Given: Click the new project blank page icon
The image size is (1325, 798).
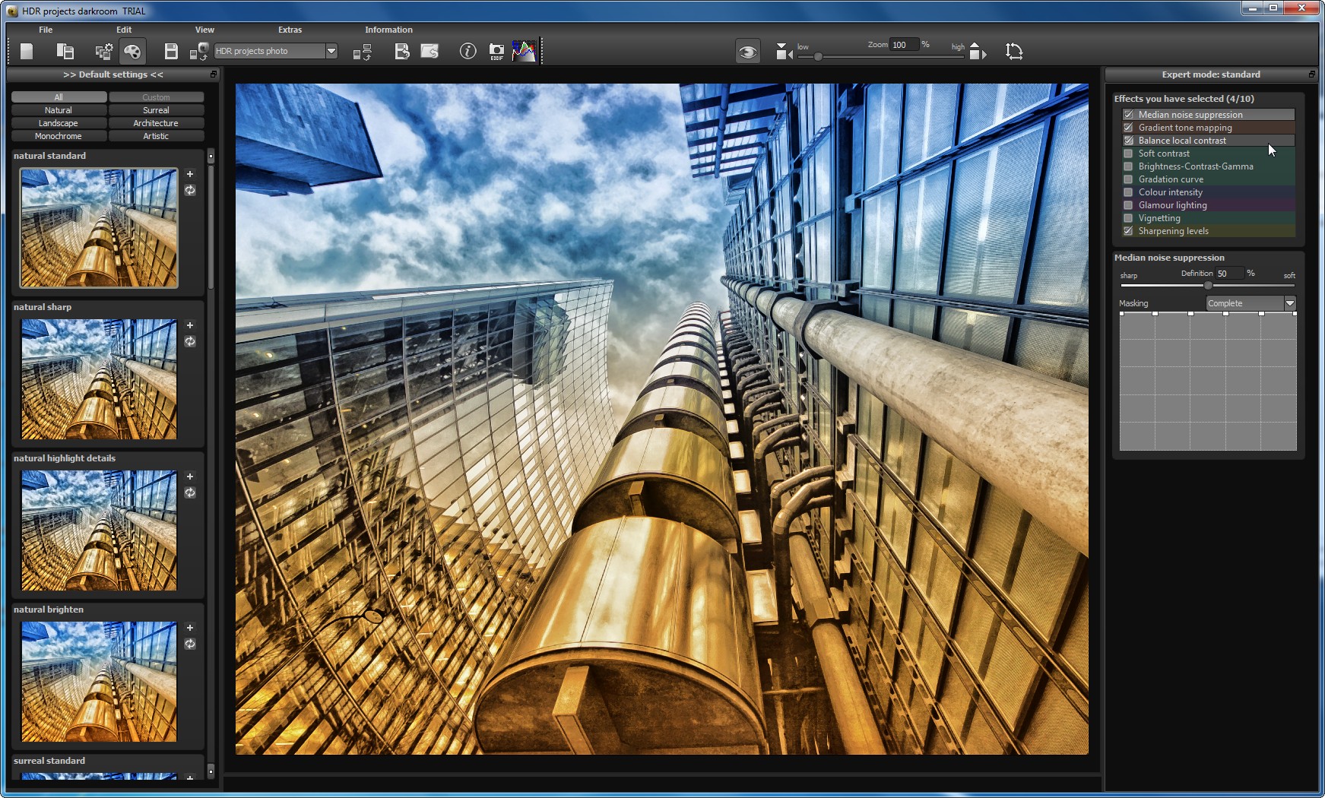Looking at the screenshot, I should point(27,51).
